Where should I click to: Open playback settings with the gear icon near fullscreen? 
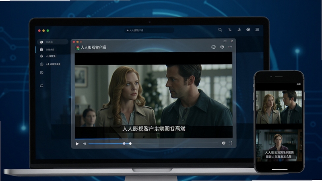pos(223,143)
